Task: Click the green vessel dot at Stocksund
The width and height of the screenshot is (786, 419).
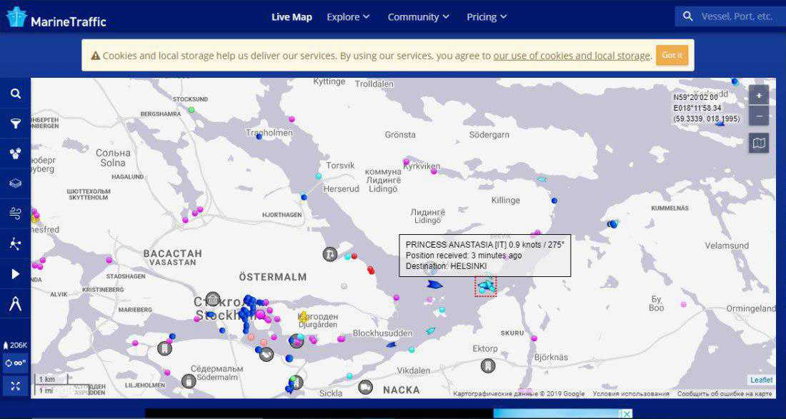Action: coord(191,110)
